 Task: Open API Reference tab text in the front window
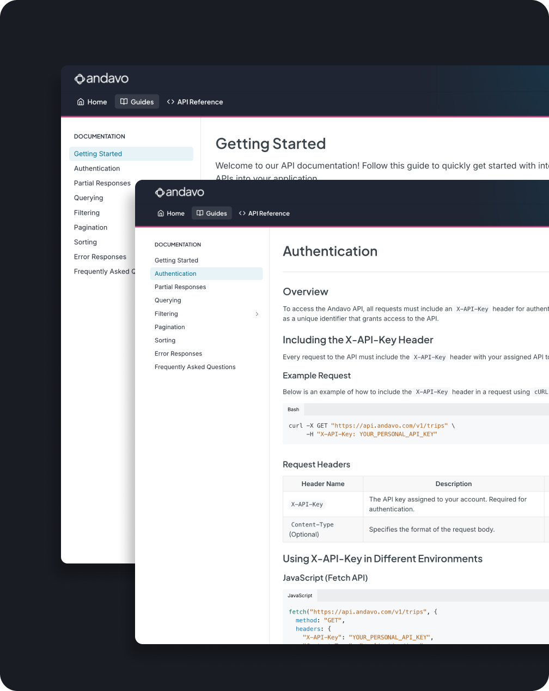(x=269, y=214)
